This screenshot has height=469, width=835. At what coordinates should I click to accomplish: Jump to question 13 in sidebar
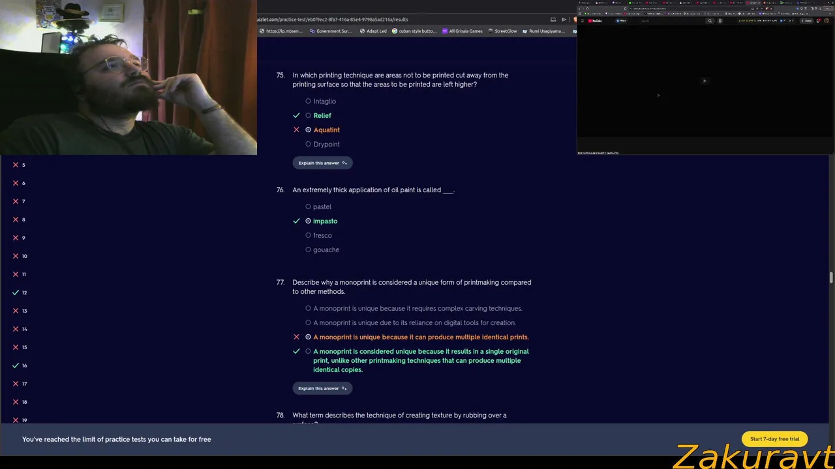(x=20, y=311)
